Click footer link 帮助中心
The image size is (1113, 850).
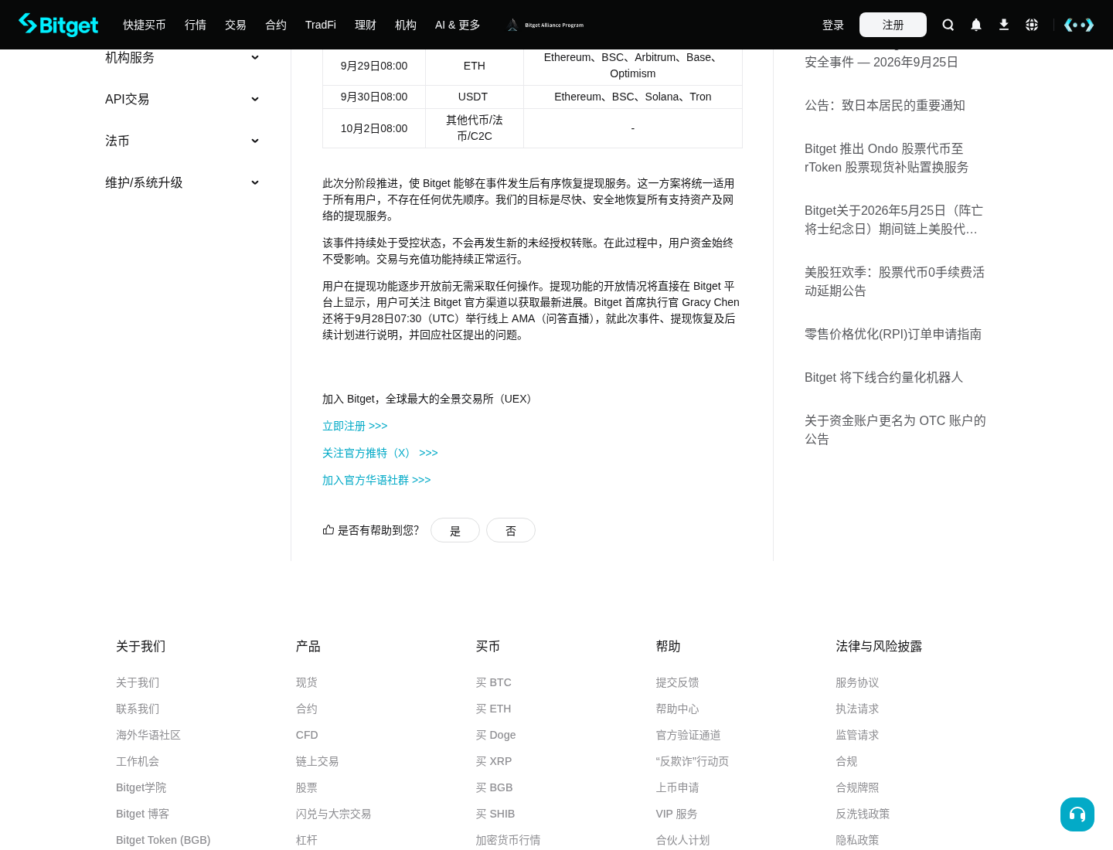(678, 709)
